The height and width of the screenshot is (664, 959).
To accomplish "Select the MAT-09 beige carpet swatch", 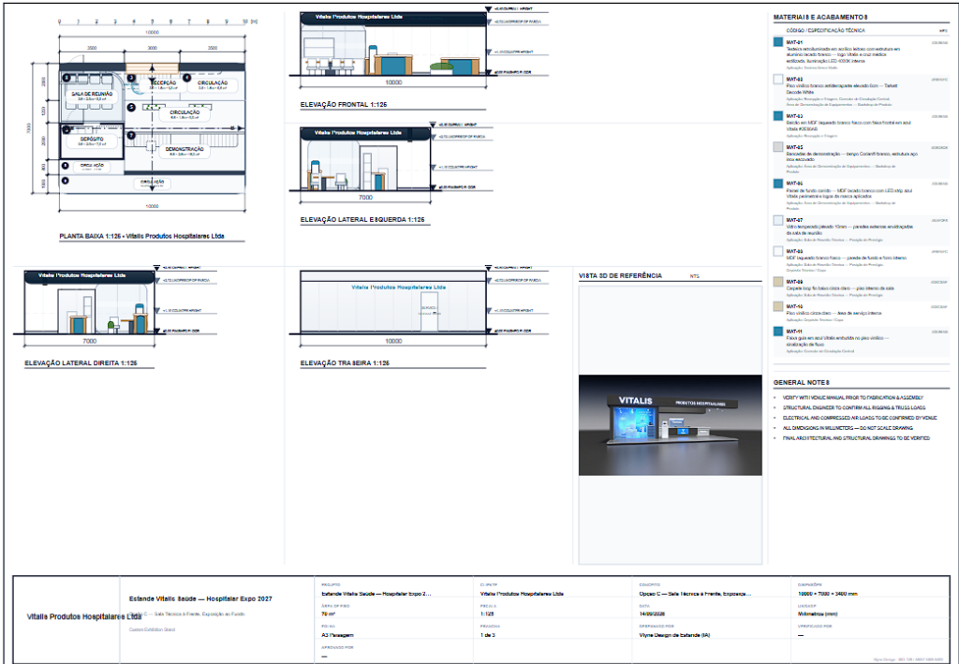I will (x=778, y=282).
